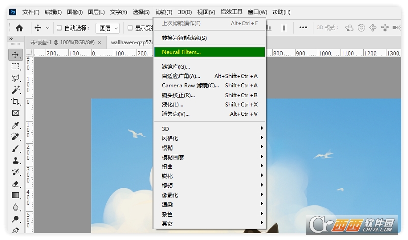Viewport: 408px width, 240px height.
Task: Select the History Brush tool
Action: [15, 172]
